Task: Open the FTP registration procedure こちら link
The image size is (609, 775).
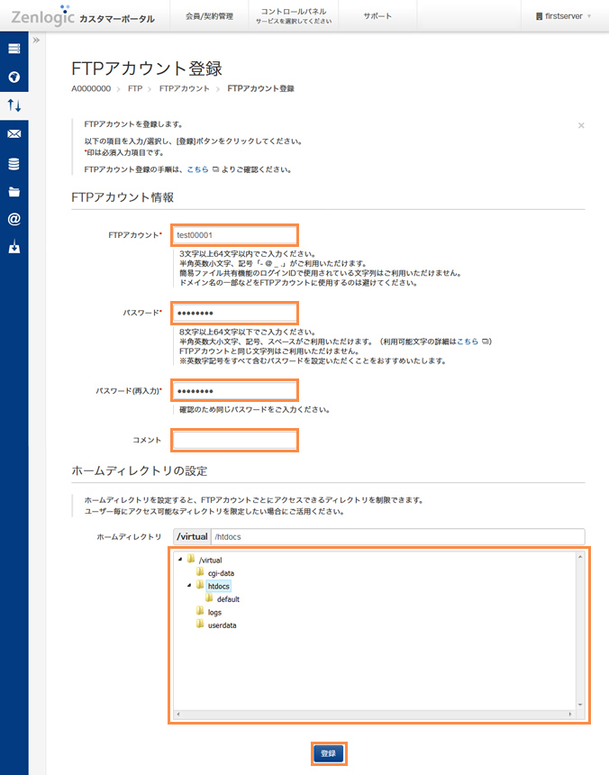Action: [197, 169]
